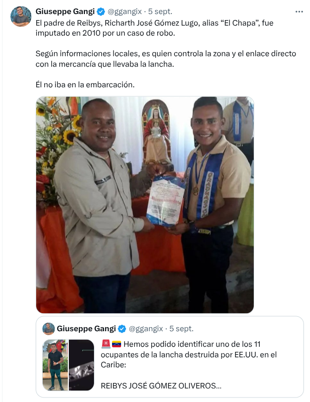
Task: Click the author name Giuseppe Gangi at top
Action: [x=65, y=12]
